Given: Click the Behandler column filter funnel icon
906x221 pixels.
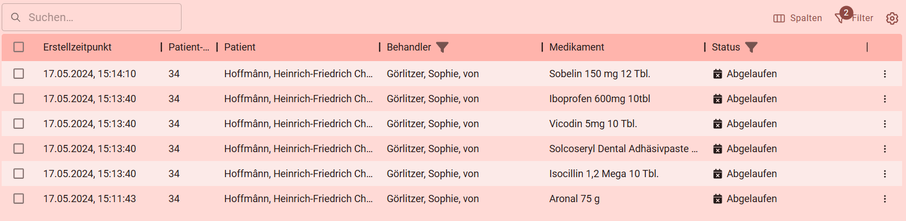Looking at the screenshot, I should pyautogui.click(x=442, y=47).
